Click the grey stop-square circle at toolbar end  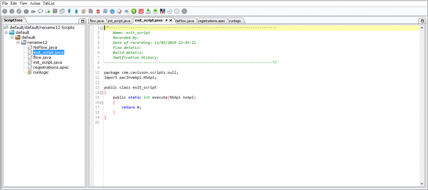point(184,11)
